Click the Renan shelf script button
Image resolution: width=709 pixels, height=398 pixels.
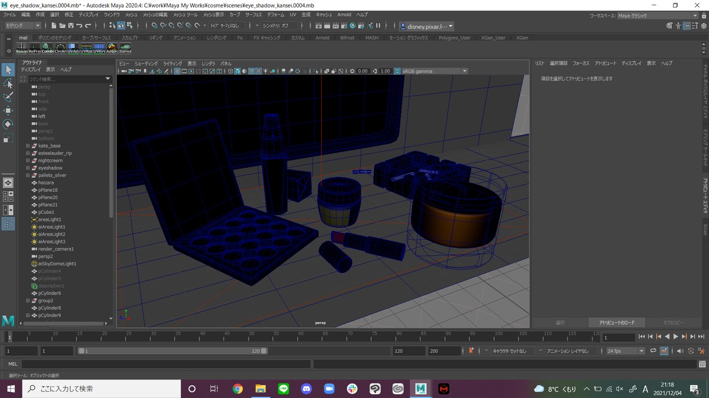tap(22, 48)
